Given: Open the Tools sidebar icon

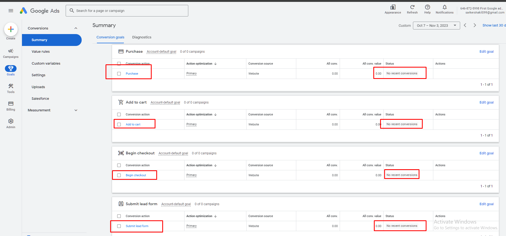Looking at the screenshot, I should tap(11, 88).
